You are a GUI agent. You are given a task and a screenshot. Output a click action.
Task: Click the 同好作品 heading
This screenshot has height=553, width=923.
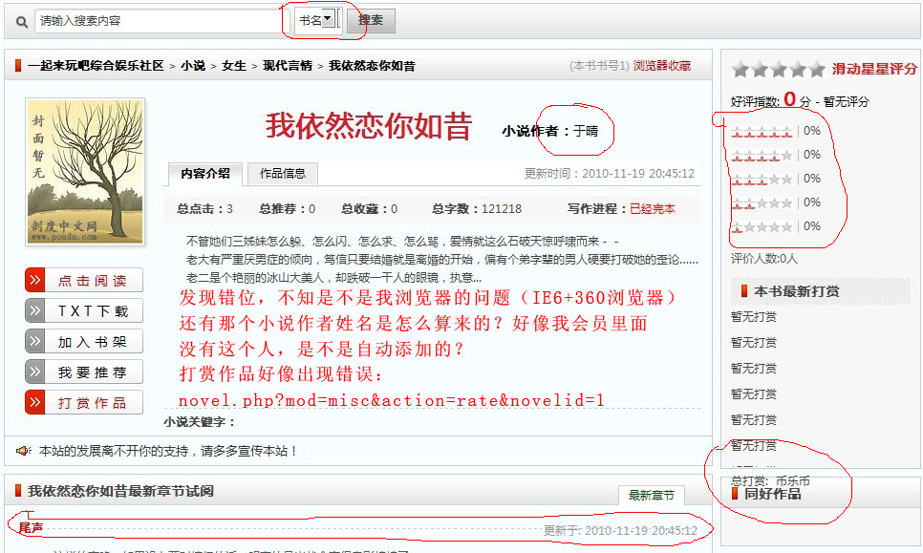pyautogui.click(x=772, y=494)
